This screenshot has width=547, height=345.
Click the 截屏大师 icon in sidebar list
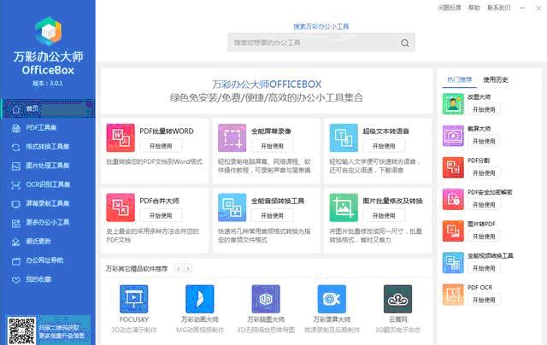(453, 136)
